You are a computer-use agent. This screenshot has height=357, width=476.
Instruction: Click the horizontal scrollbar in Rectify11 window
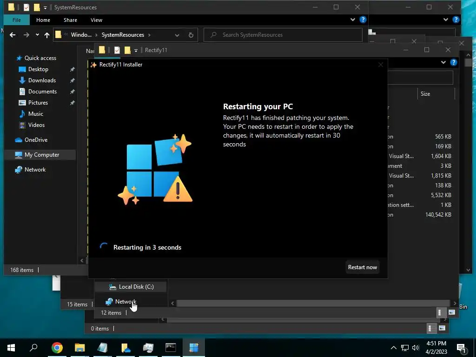[313, 303]
